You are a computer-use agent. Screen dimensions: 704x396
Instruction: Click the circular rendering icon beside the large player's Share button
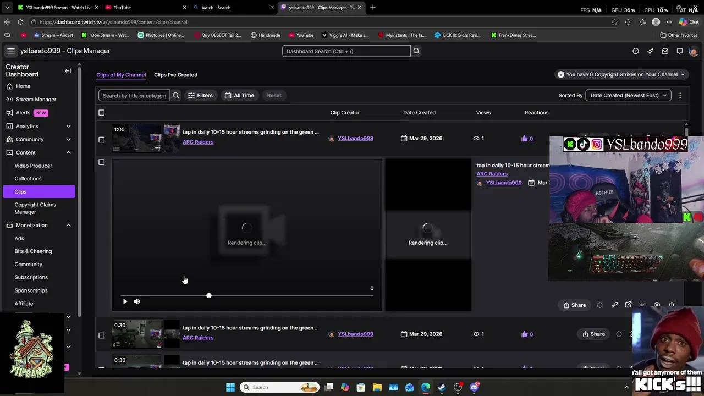[599, 305]
